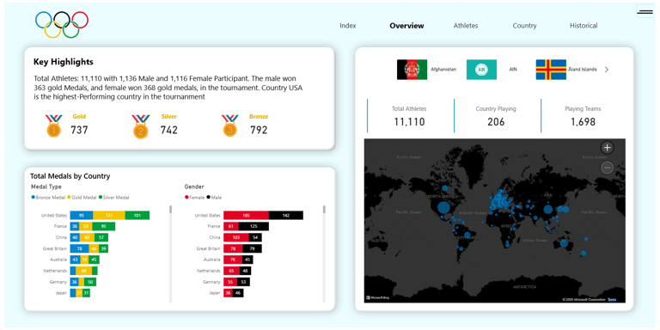Screen dimensions: 660x330
Task: Select United States bronze bar 95
Action: [x=82, y=216]
